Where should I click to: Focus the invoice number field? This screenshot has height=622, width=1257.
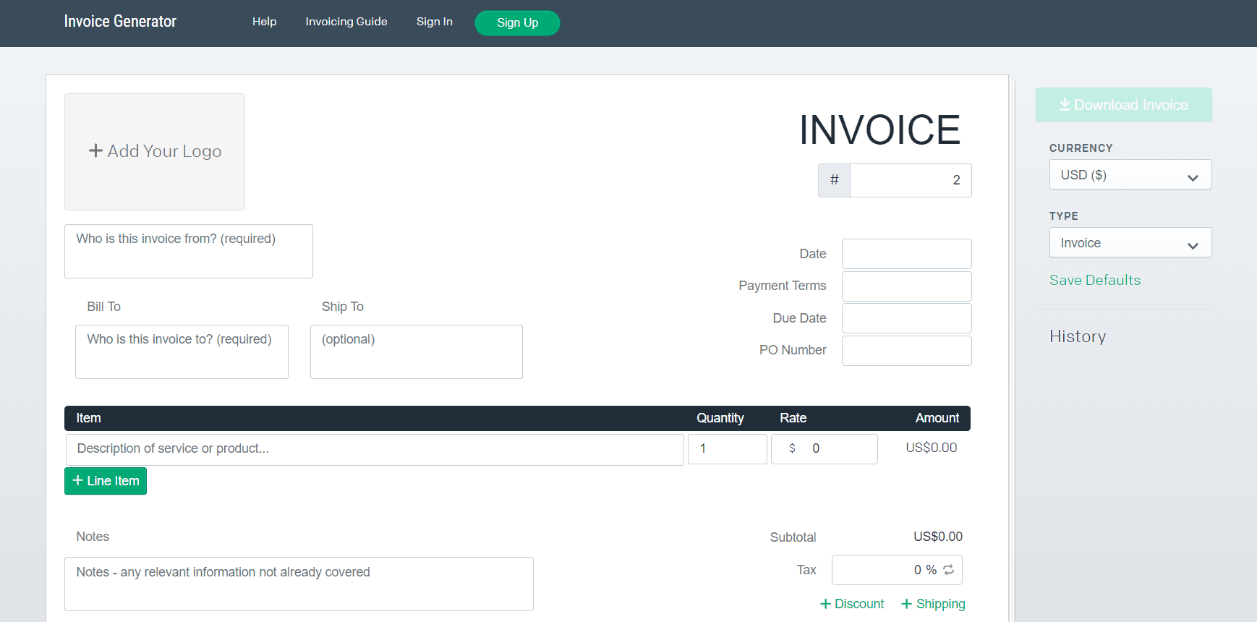910,180
